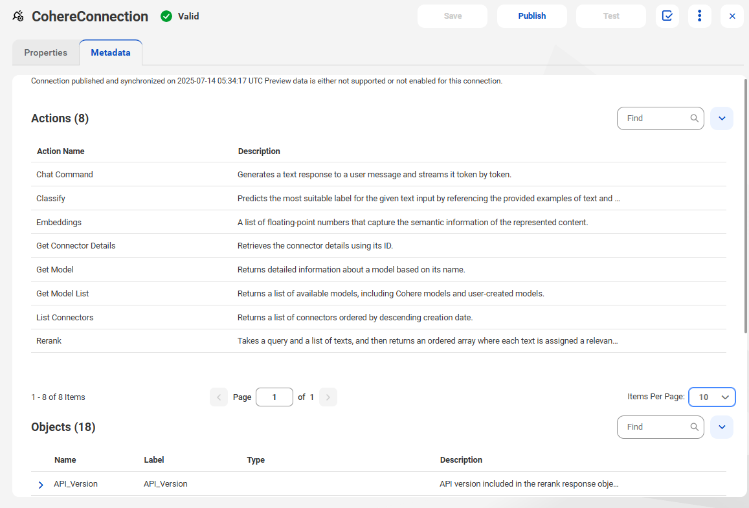Click the CohereConnection title text
Screen dimensions: 749x508
tap(90, 16)
